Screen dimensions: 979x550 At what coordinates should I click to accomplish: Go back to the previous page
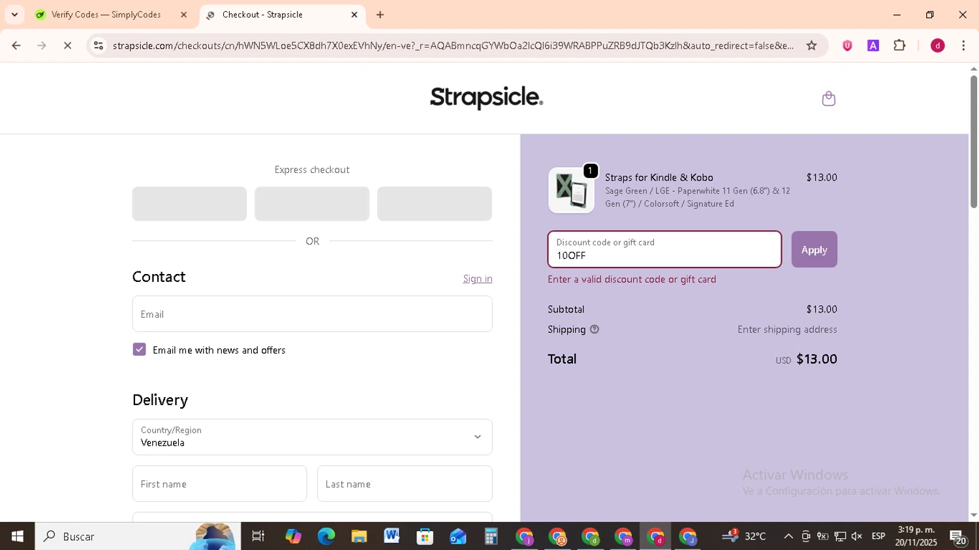click(x=16, y=46)
